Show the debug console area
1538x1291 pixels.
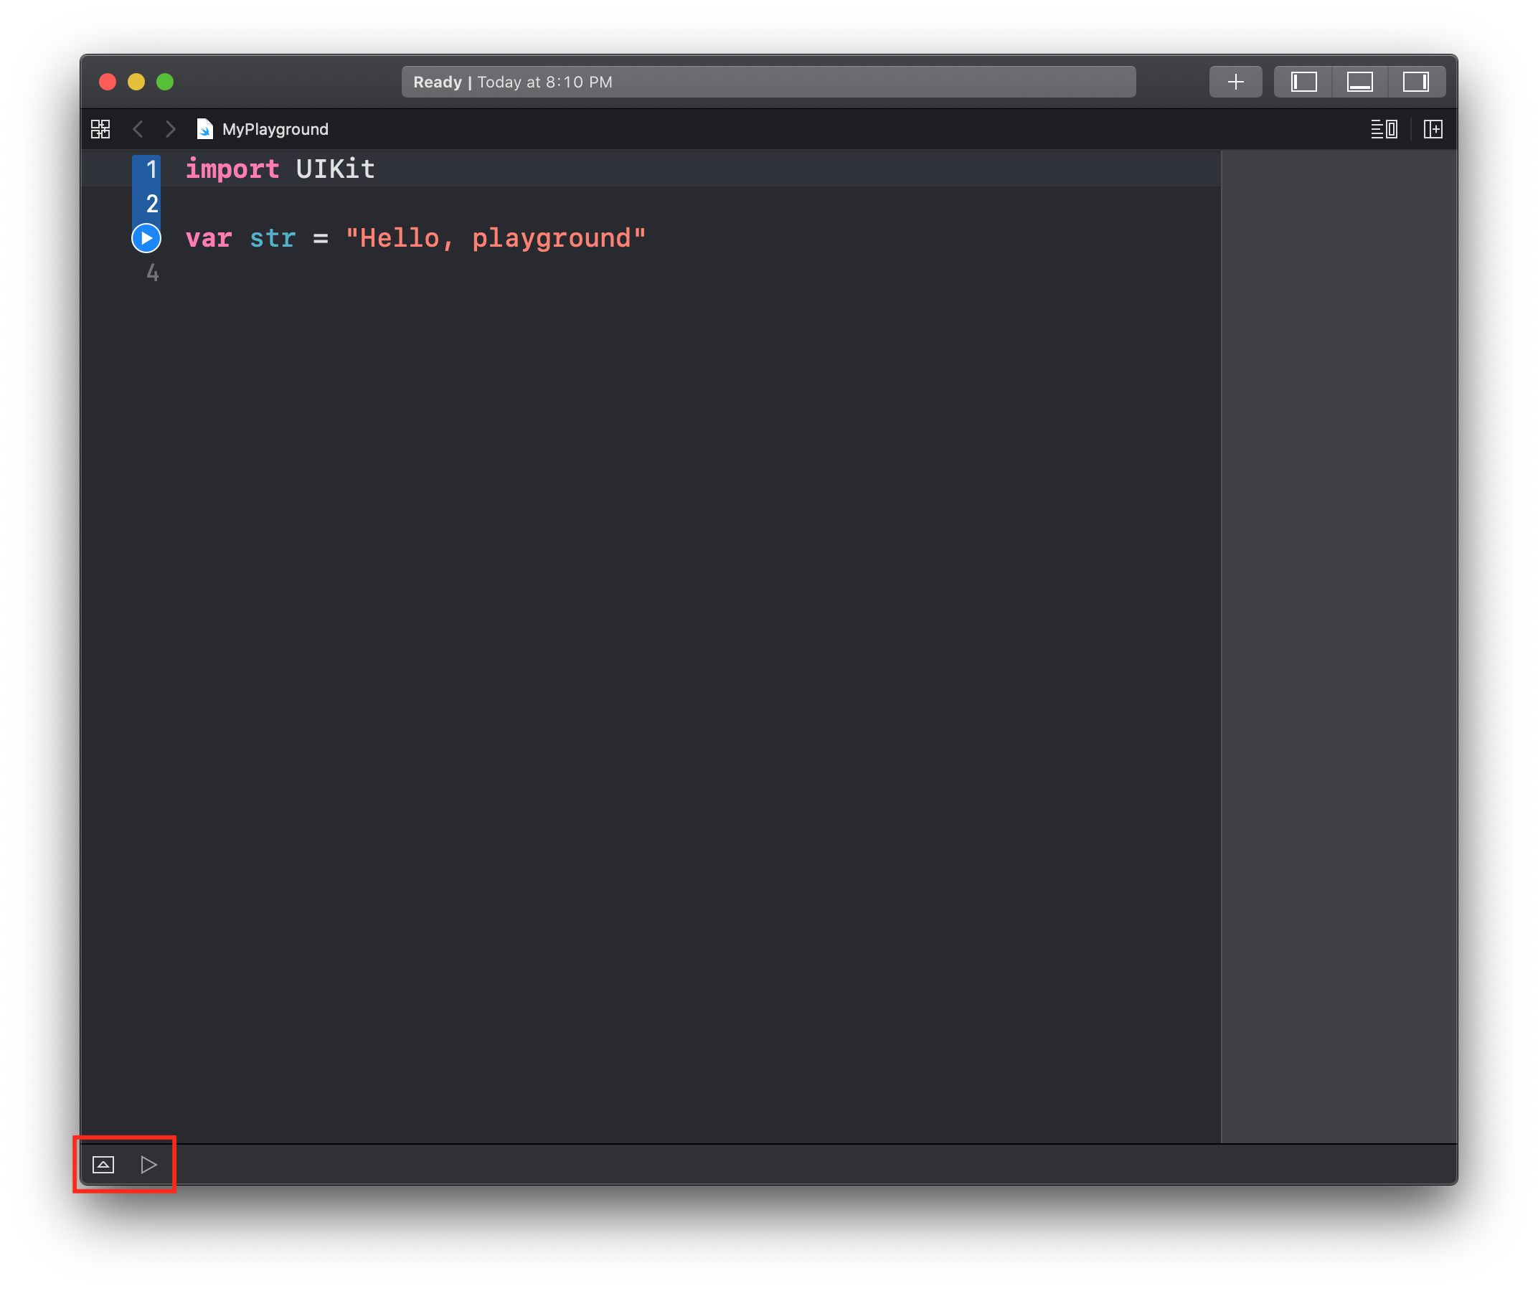[x=103, y=1164]
